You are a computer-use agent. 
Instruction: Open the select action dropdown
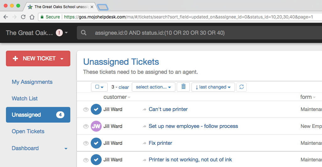tap(153, 87)
